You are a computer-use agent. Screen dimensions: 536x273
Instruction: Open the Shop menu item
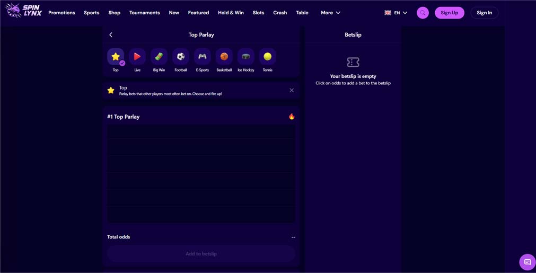[115, 13]
